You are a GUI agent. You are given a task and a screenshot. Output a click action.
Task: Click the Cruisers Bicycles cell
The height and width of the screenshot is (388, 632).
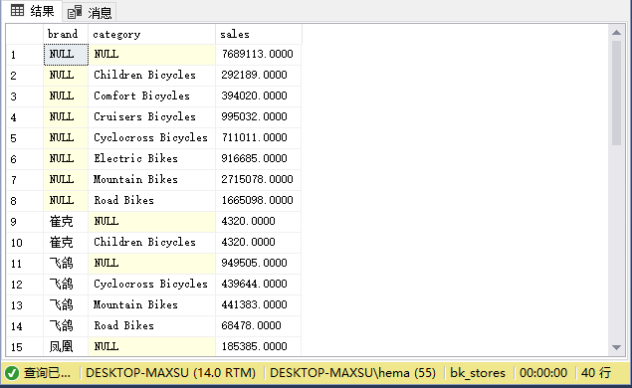(151, 117)
